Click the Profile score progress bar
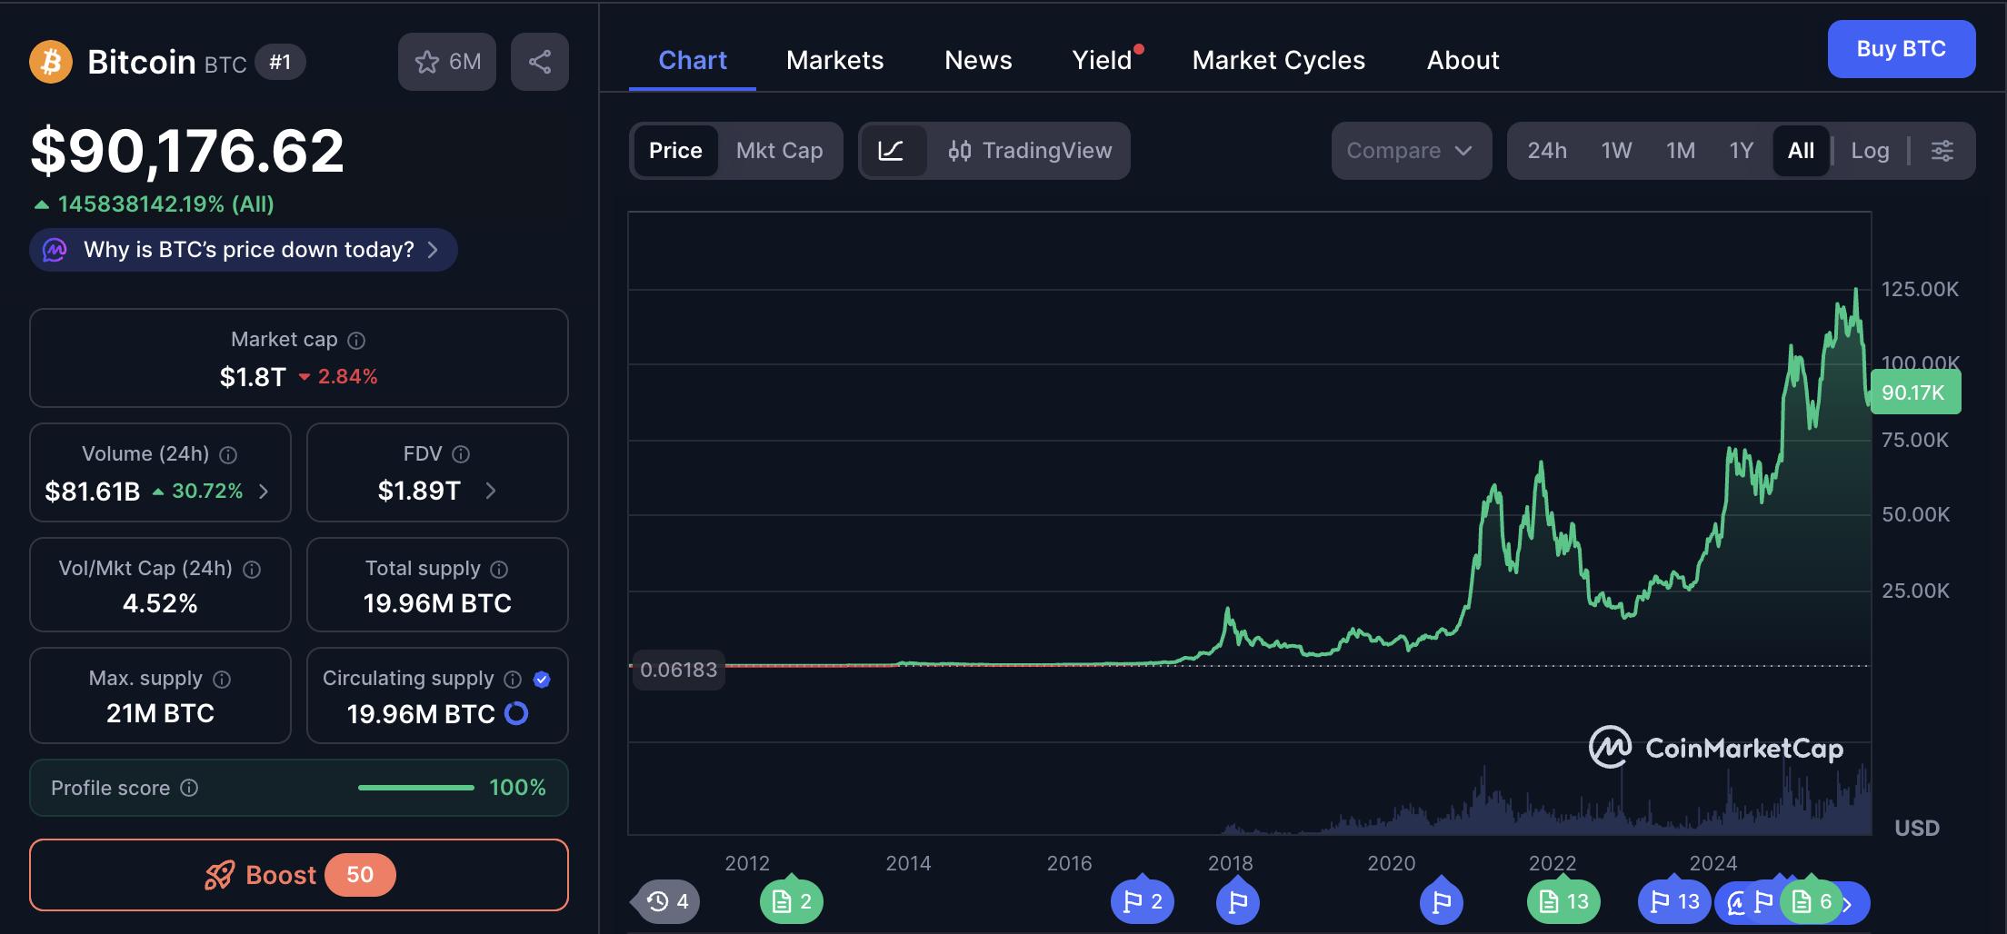 tap(415, 788)
